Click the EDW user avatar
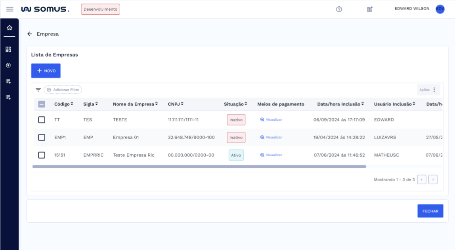Screen dimensions: 455x250 click(440, 9)
